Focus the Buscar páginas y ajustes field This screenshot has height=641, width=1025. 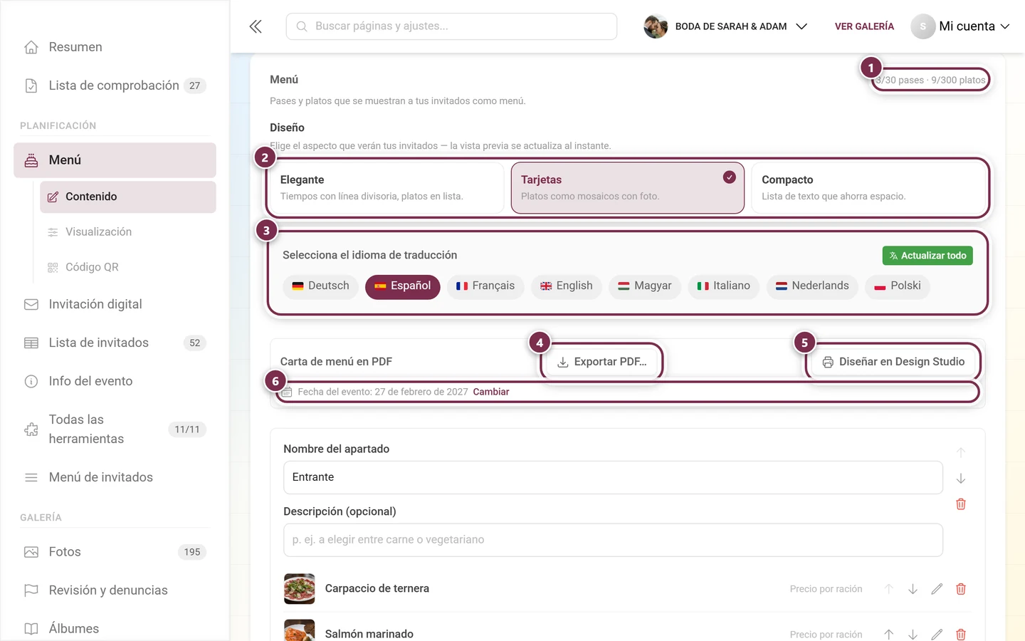pos(451,26)
